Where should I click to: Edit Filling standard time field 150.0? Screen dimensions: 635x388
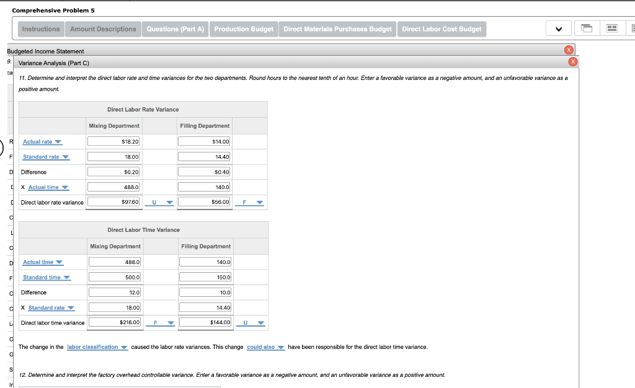(x=205, y=277)
